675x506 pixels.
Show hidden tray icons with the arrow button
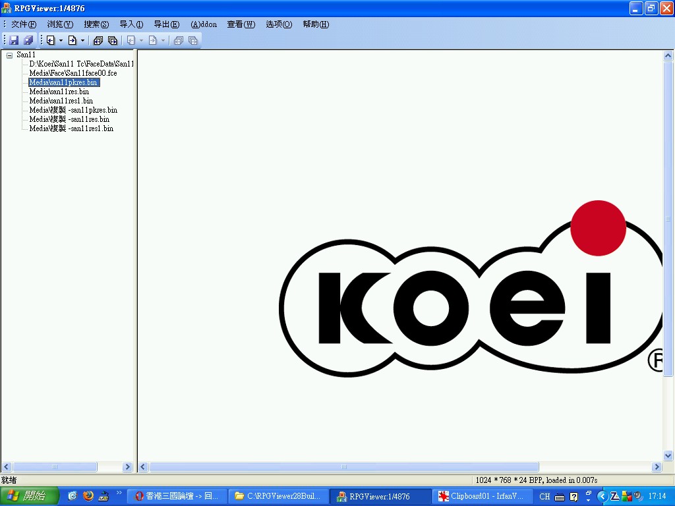coord(602,497)
